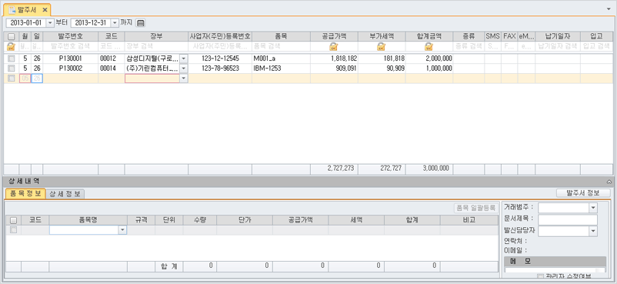Open 장부 dropdown in the new empty row
617x284 pixels.
(184, 79)
